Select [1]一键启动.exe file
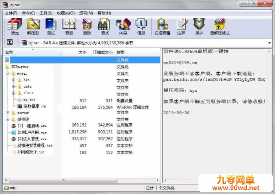 [x=29, y=126]
